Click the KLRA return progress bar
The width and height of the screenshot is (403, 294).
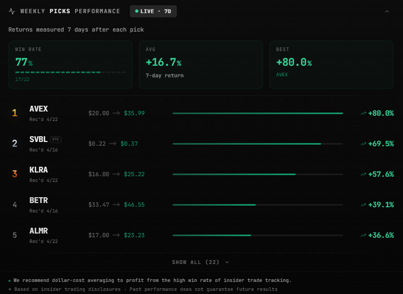click(x=257, y=174)
